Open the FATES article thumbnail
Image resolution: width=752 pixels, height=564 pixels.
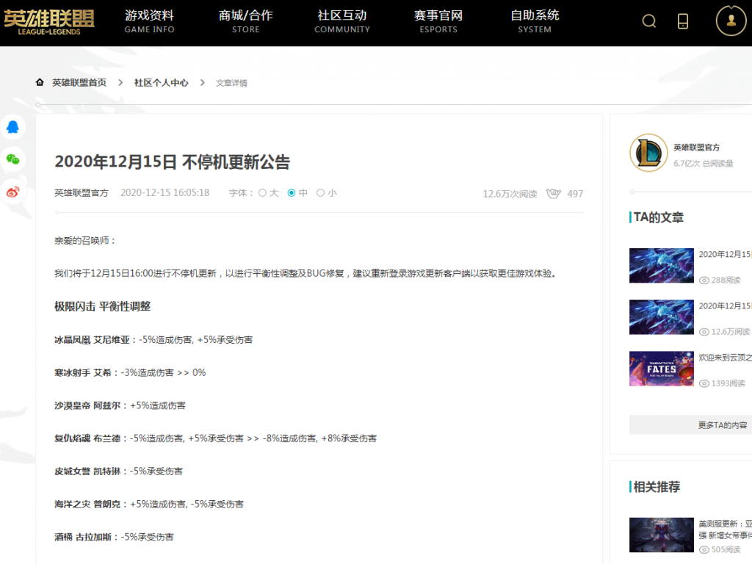662,369
